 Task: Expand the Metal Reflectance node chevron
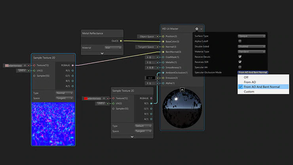tap(102, 54)
